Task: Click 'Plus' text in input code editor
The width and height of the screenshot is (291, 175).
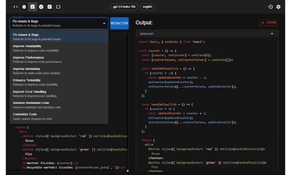Action: (x=29, y=154)
